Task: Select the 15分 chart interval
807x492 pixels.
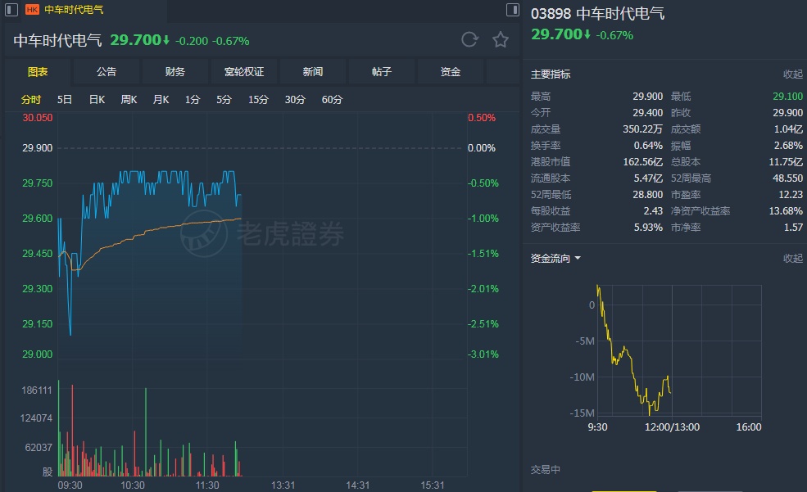Action: tap(258, 100)
